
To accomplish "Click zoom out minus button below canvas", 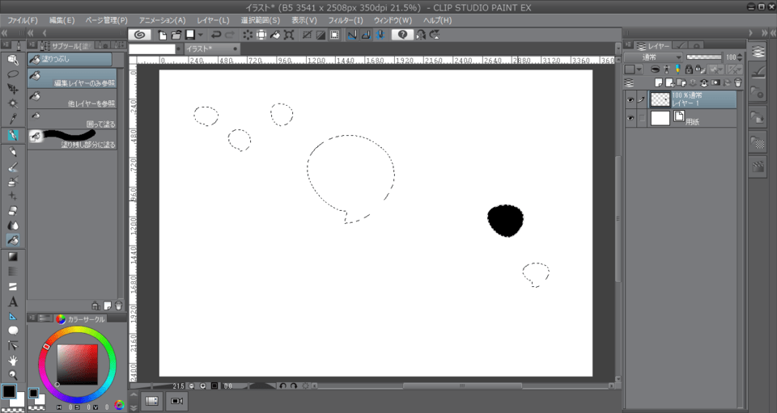I will tap(192, 386).
